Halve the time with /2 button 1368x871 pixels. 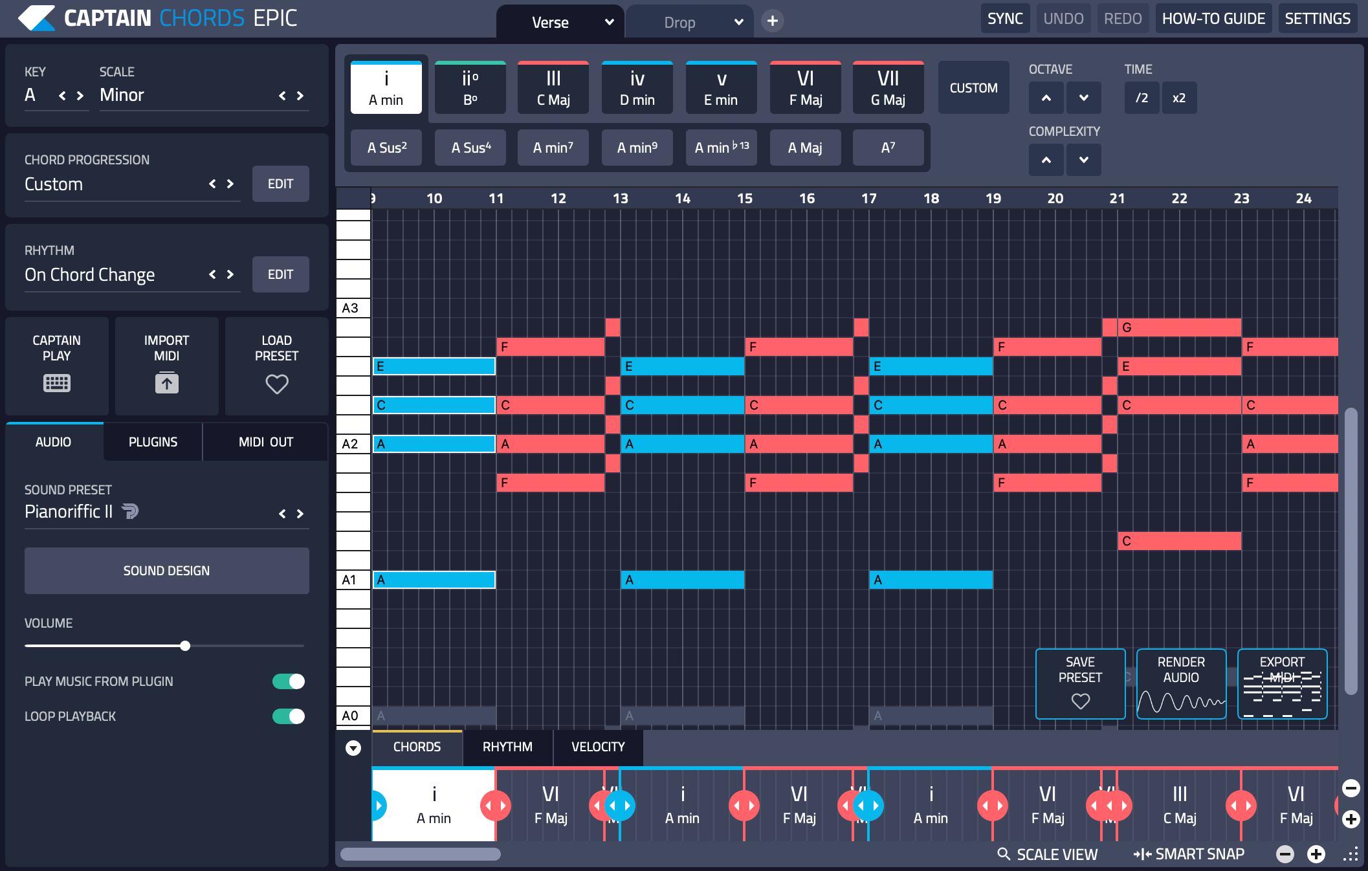coord(1142,98)
